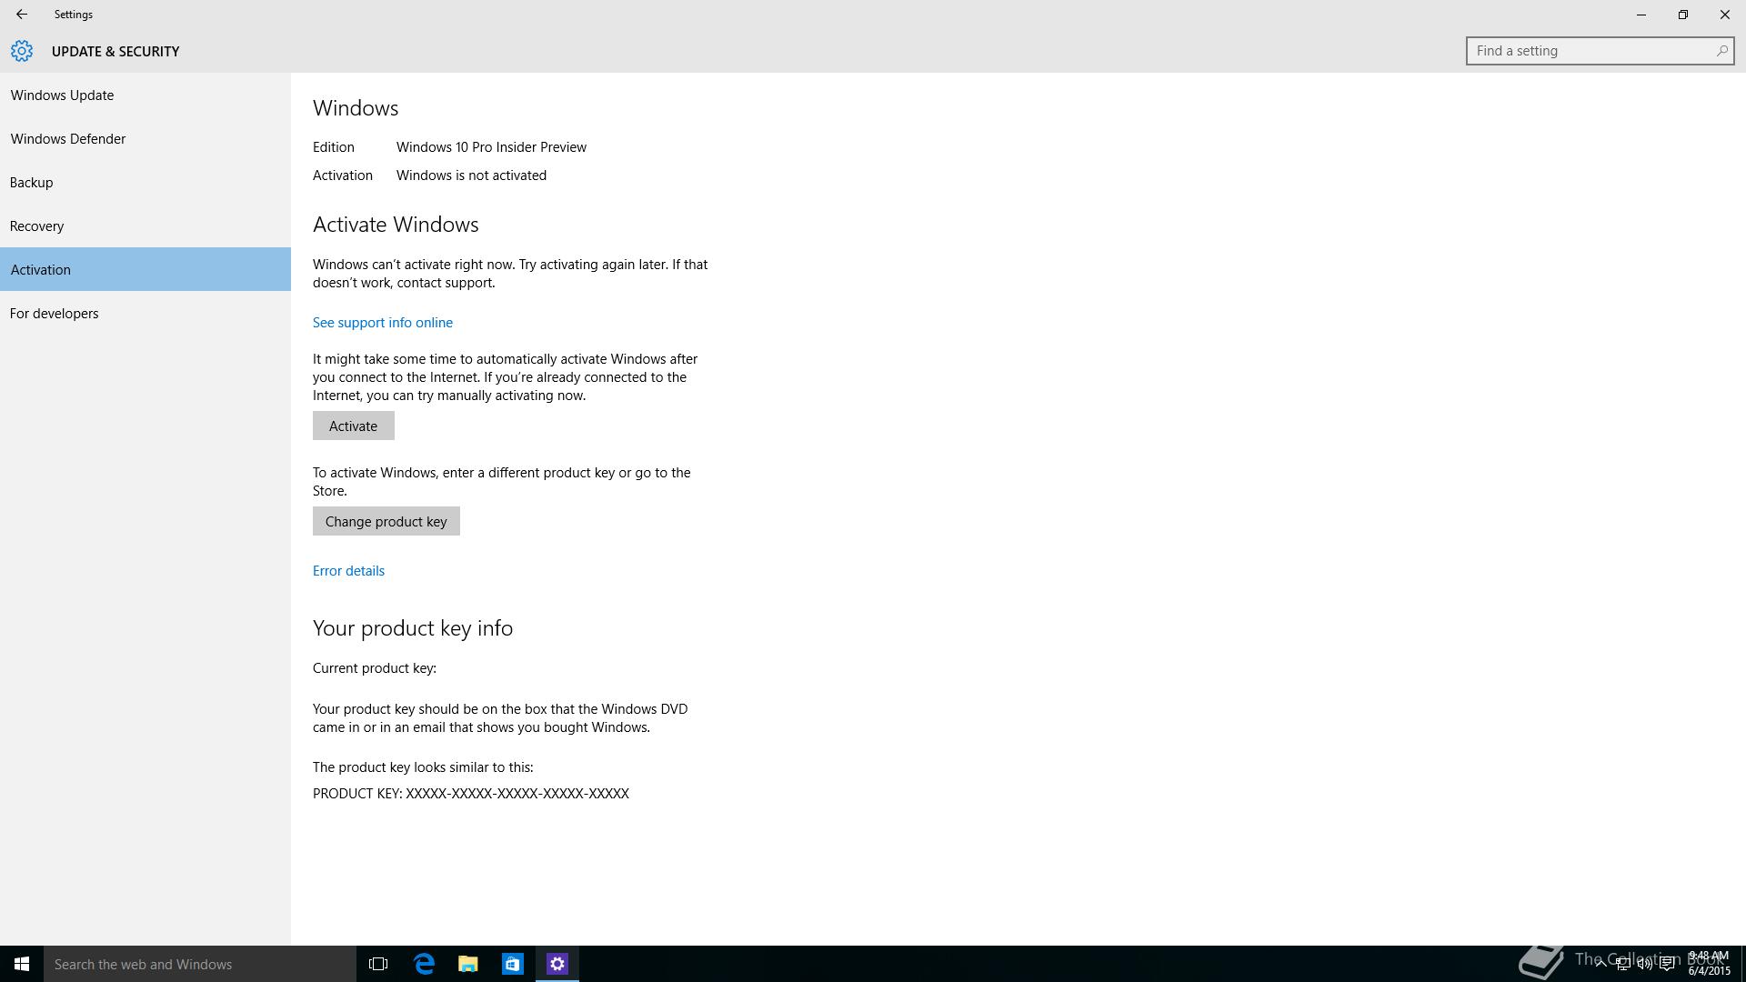1746x982 pixels.
Task: Click the search magnifier icon
Action: 1721,51
